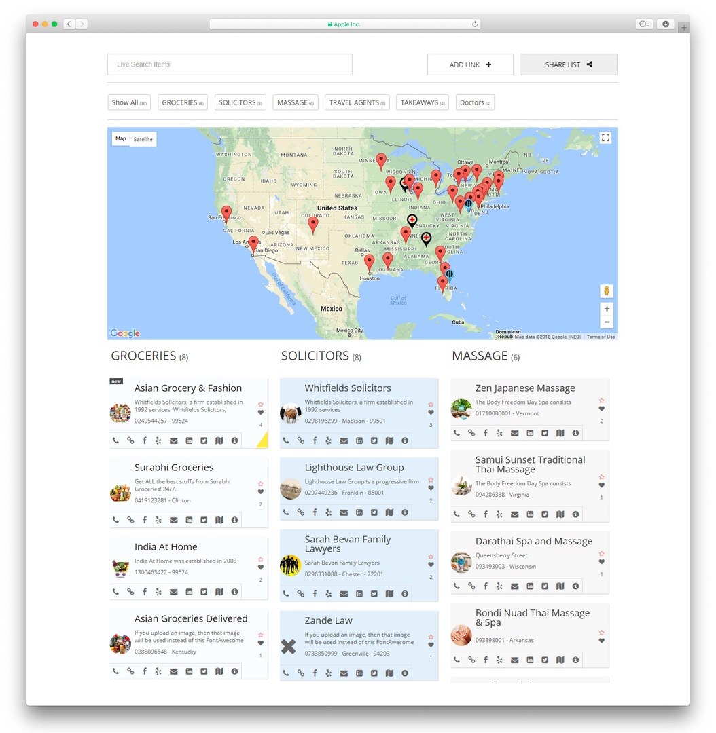Open Twitter icon for India At Home
This screenshot has height=733, width=716.
coord(204,592)
